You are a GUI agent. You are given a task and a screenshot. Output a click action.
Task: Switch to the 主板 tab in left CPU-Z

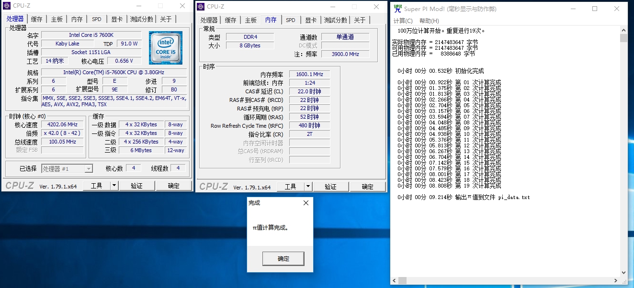[57, 19]
